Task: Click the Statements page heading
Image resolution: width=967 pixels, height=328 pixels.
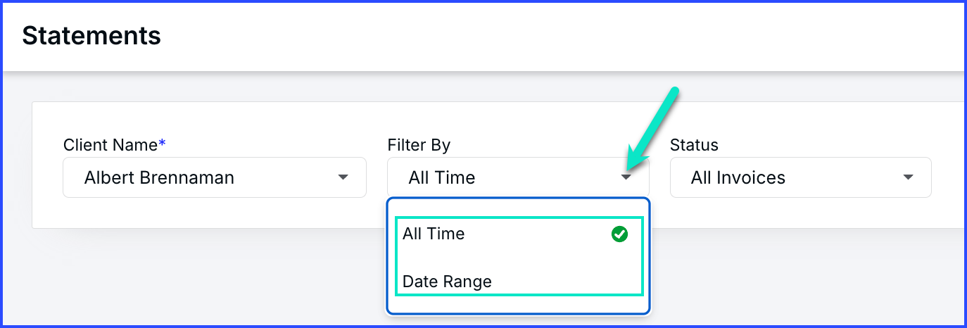Action: pyautogui.click(x=91, y=35)
